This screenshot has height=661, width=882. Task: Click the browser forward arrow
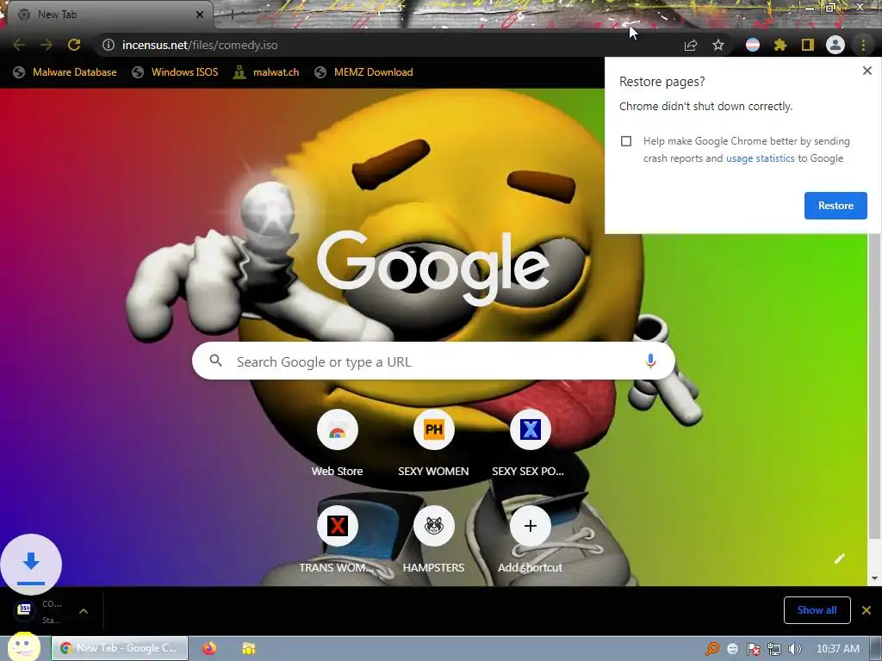pos(47,45)
